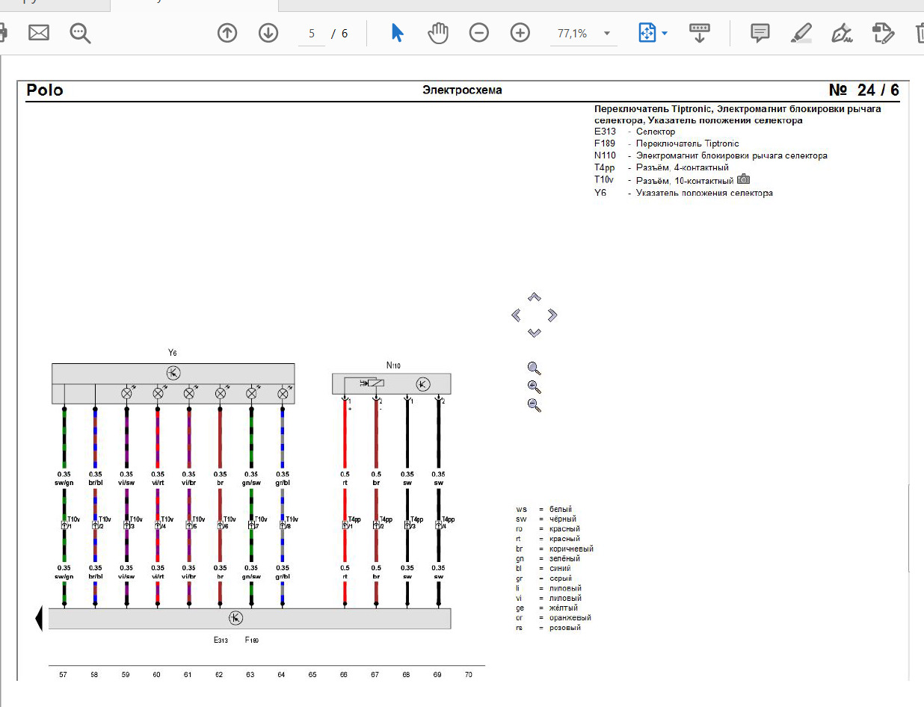Screen dimensions: 924x707
Task: Activate the arrow selection tool
Action: point(397,33)
